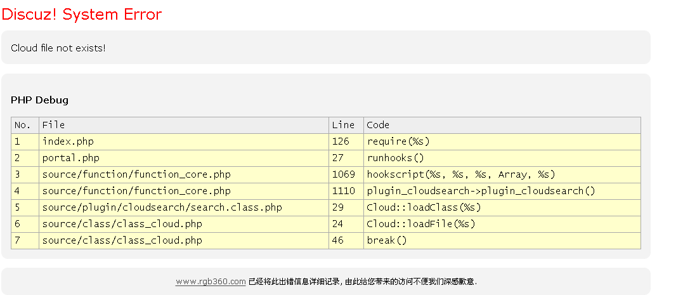Select the 'hookscript(%s, %s, %s, Array, %s)' code cell
This screenshot has width=683, height=295.
point(502,174)
